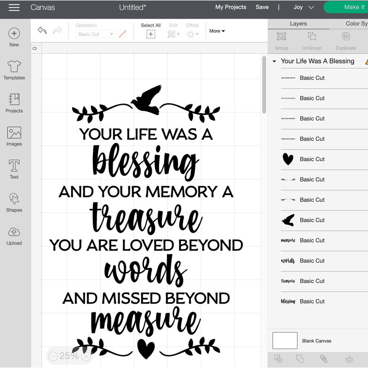Screen dimensions: 368x368
Task: Select the Blank Canvas white swatch
Action: coord(284,340)
